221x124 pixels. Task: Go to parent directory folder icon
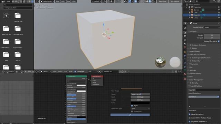[6, 16]
